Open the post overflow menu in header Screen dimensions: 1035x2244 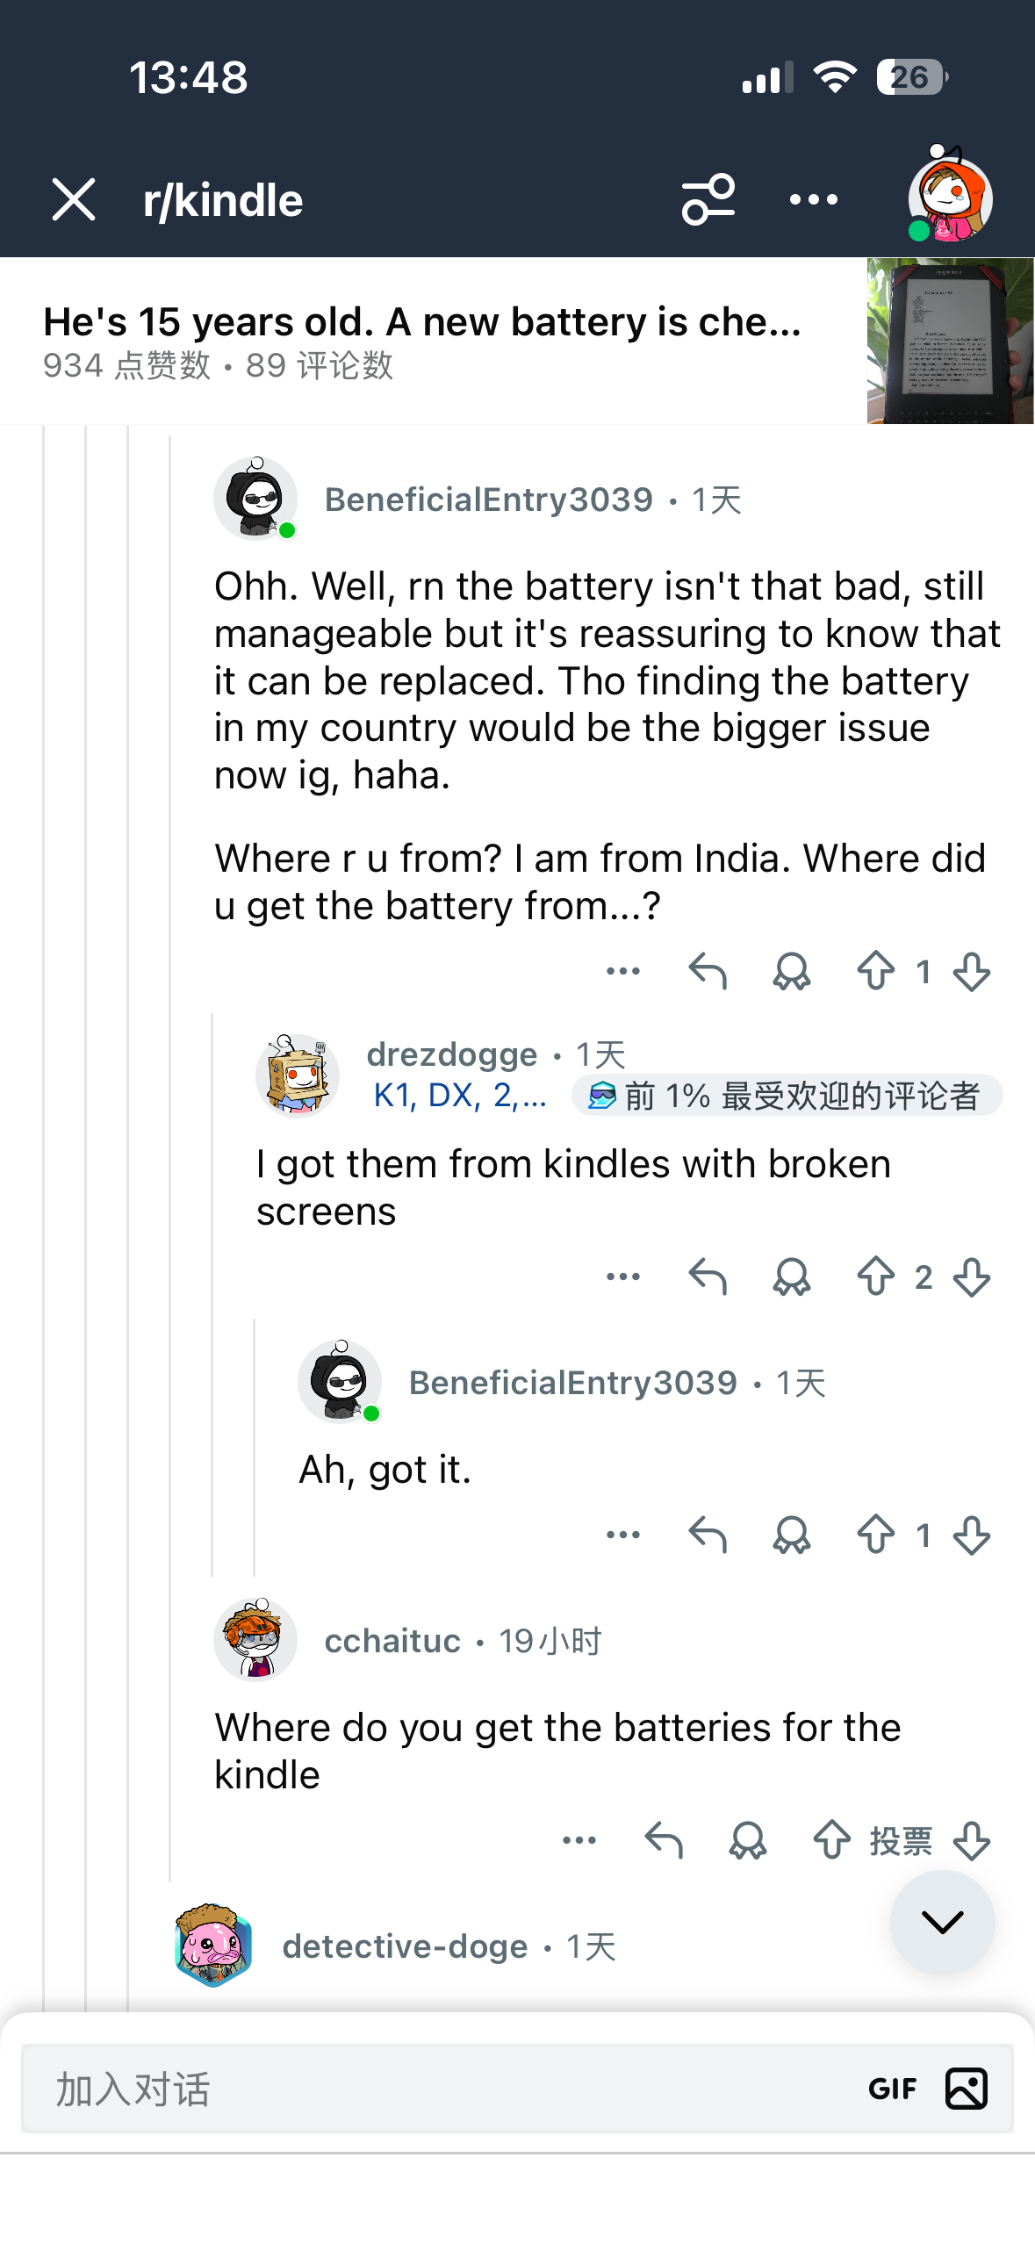(813, 199)
